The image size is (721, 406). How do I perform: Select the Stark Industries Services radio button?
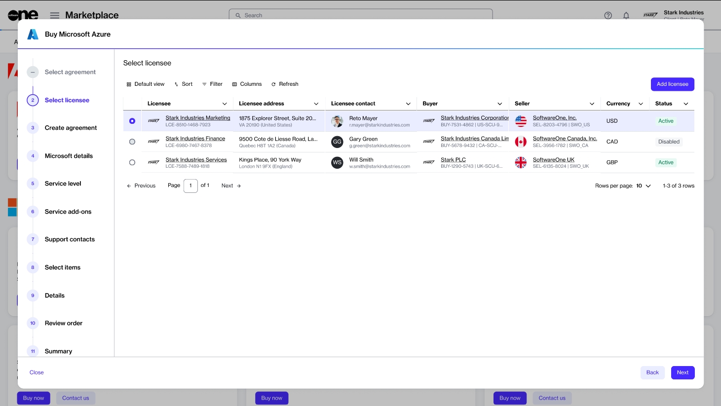coord(132,163)
